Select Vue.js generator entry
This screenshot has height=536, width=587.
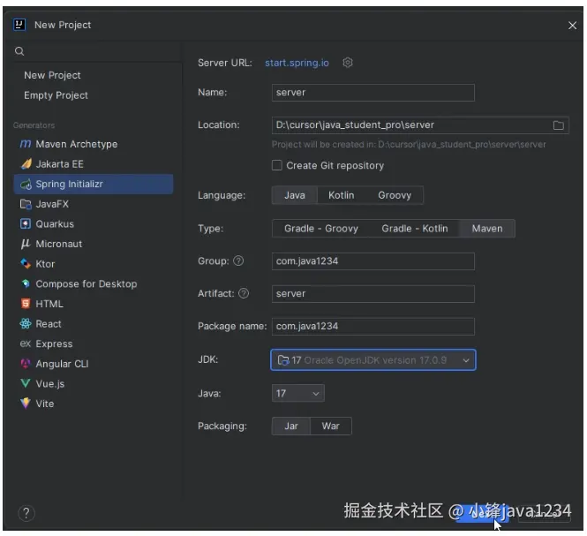(x=94, y=383)
